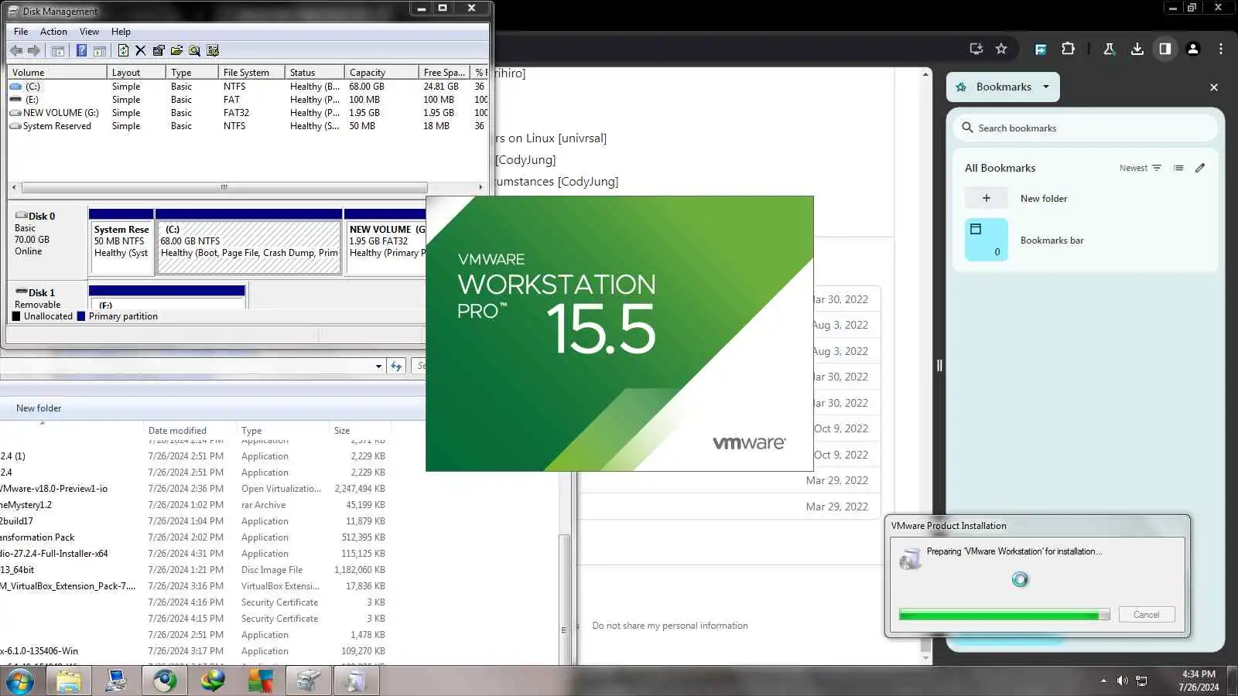The image size is (1238, 696).
Task: Open the Newest sort dropdown in bookmarks
Action: 1140,168
